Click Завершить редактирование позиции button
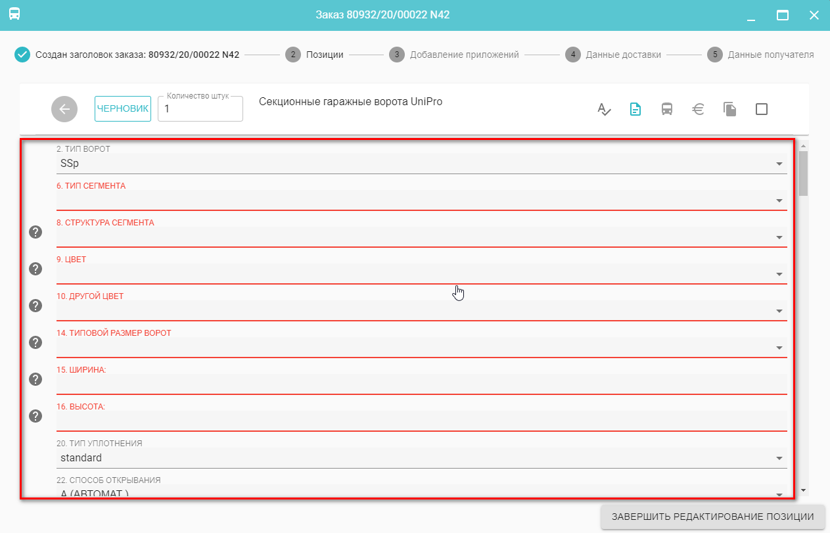830x533 pixels. point(712,517)
